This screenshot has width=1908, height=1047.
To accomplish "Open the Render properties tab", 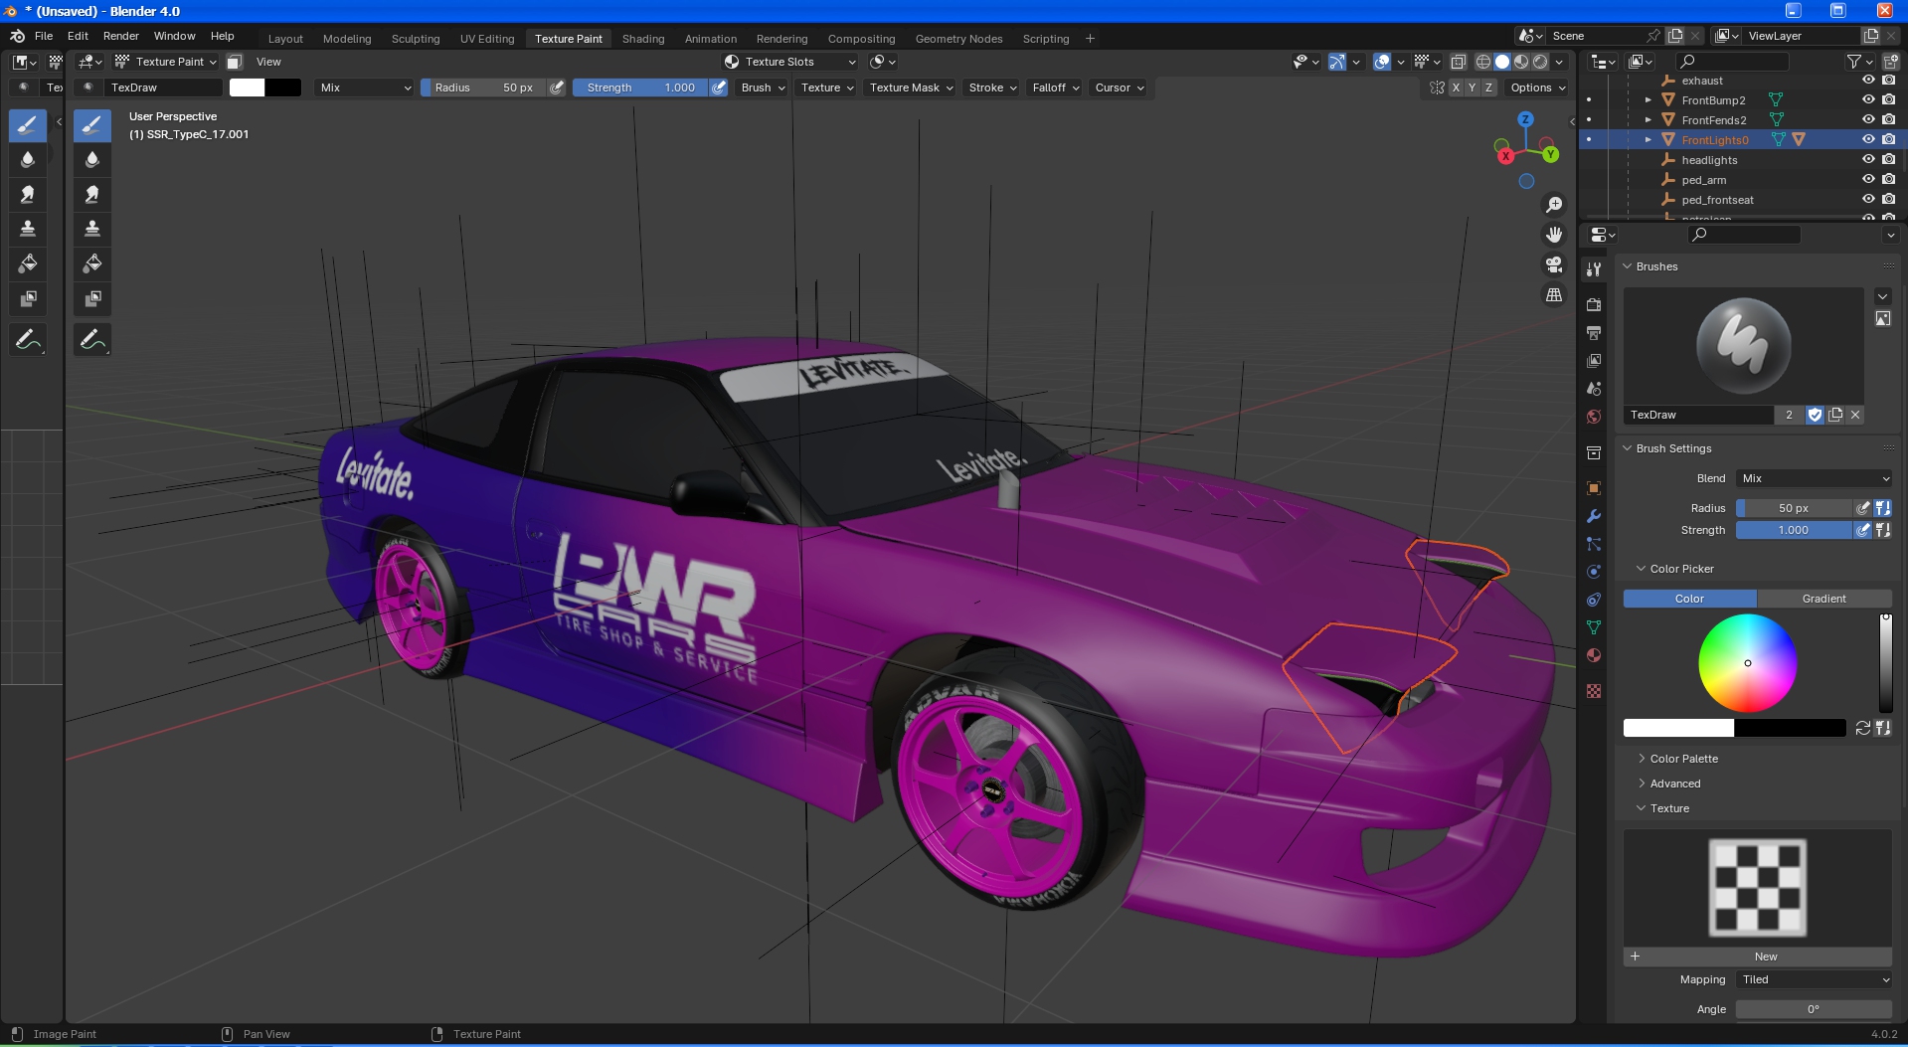I will click(1594, 305).
